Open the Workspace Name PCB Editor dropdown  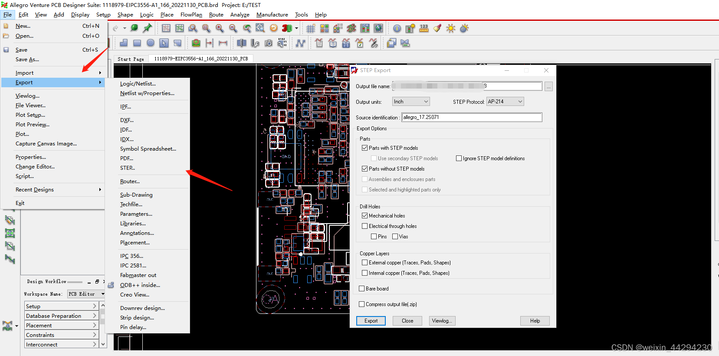[86, 294]
